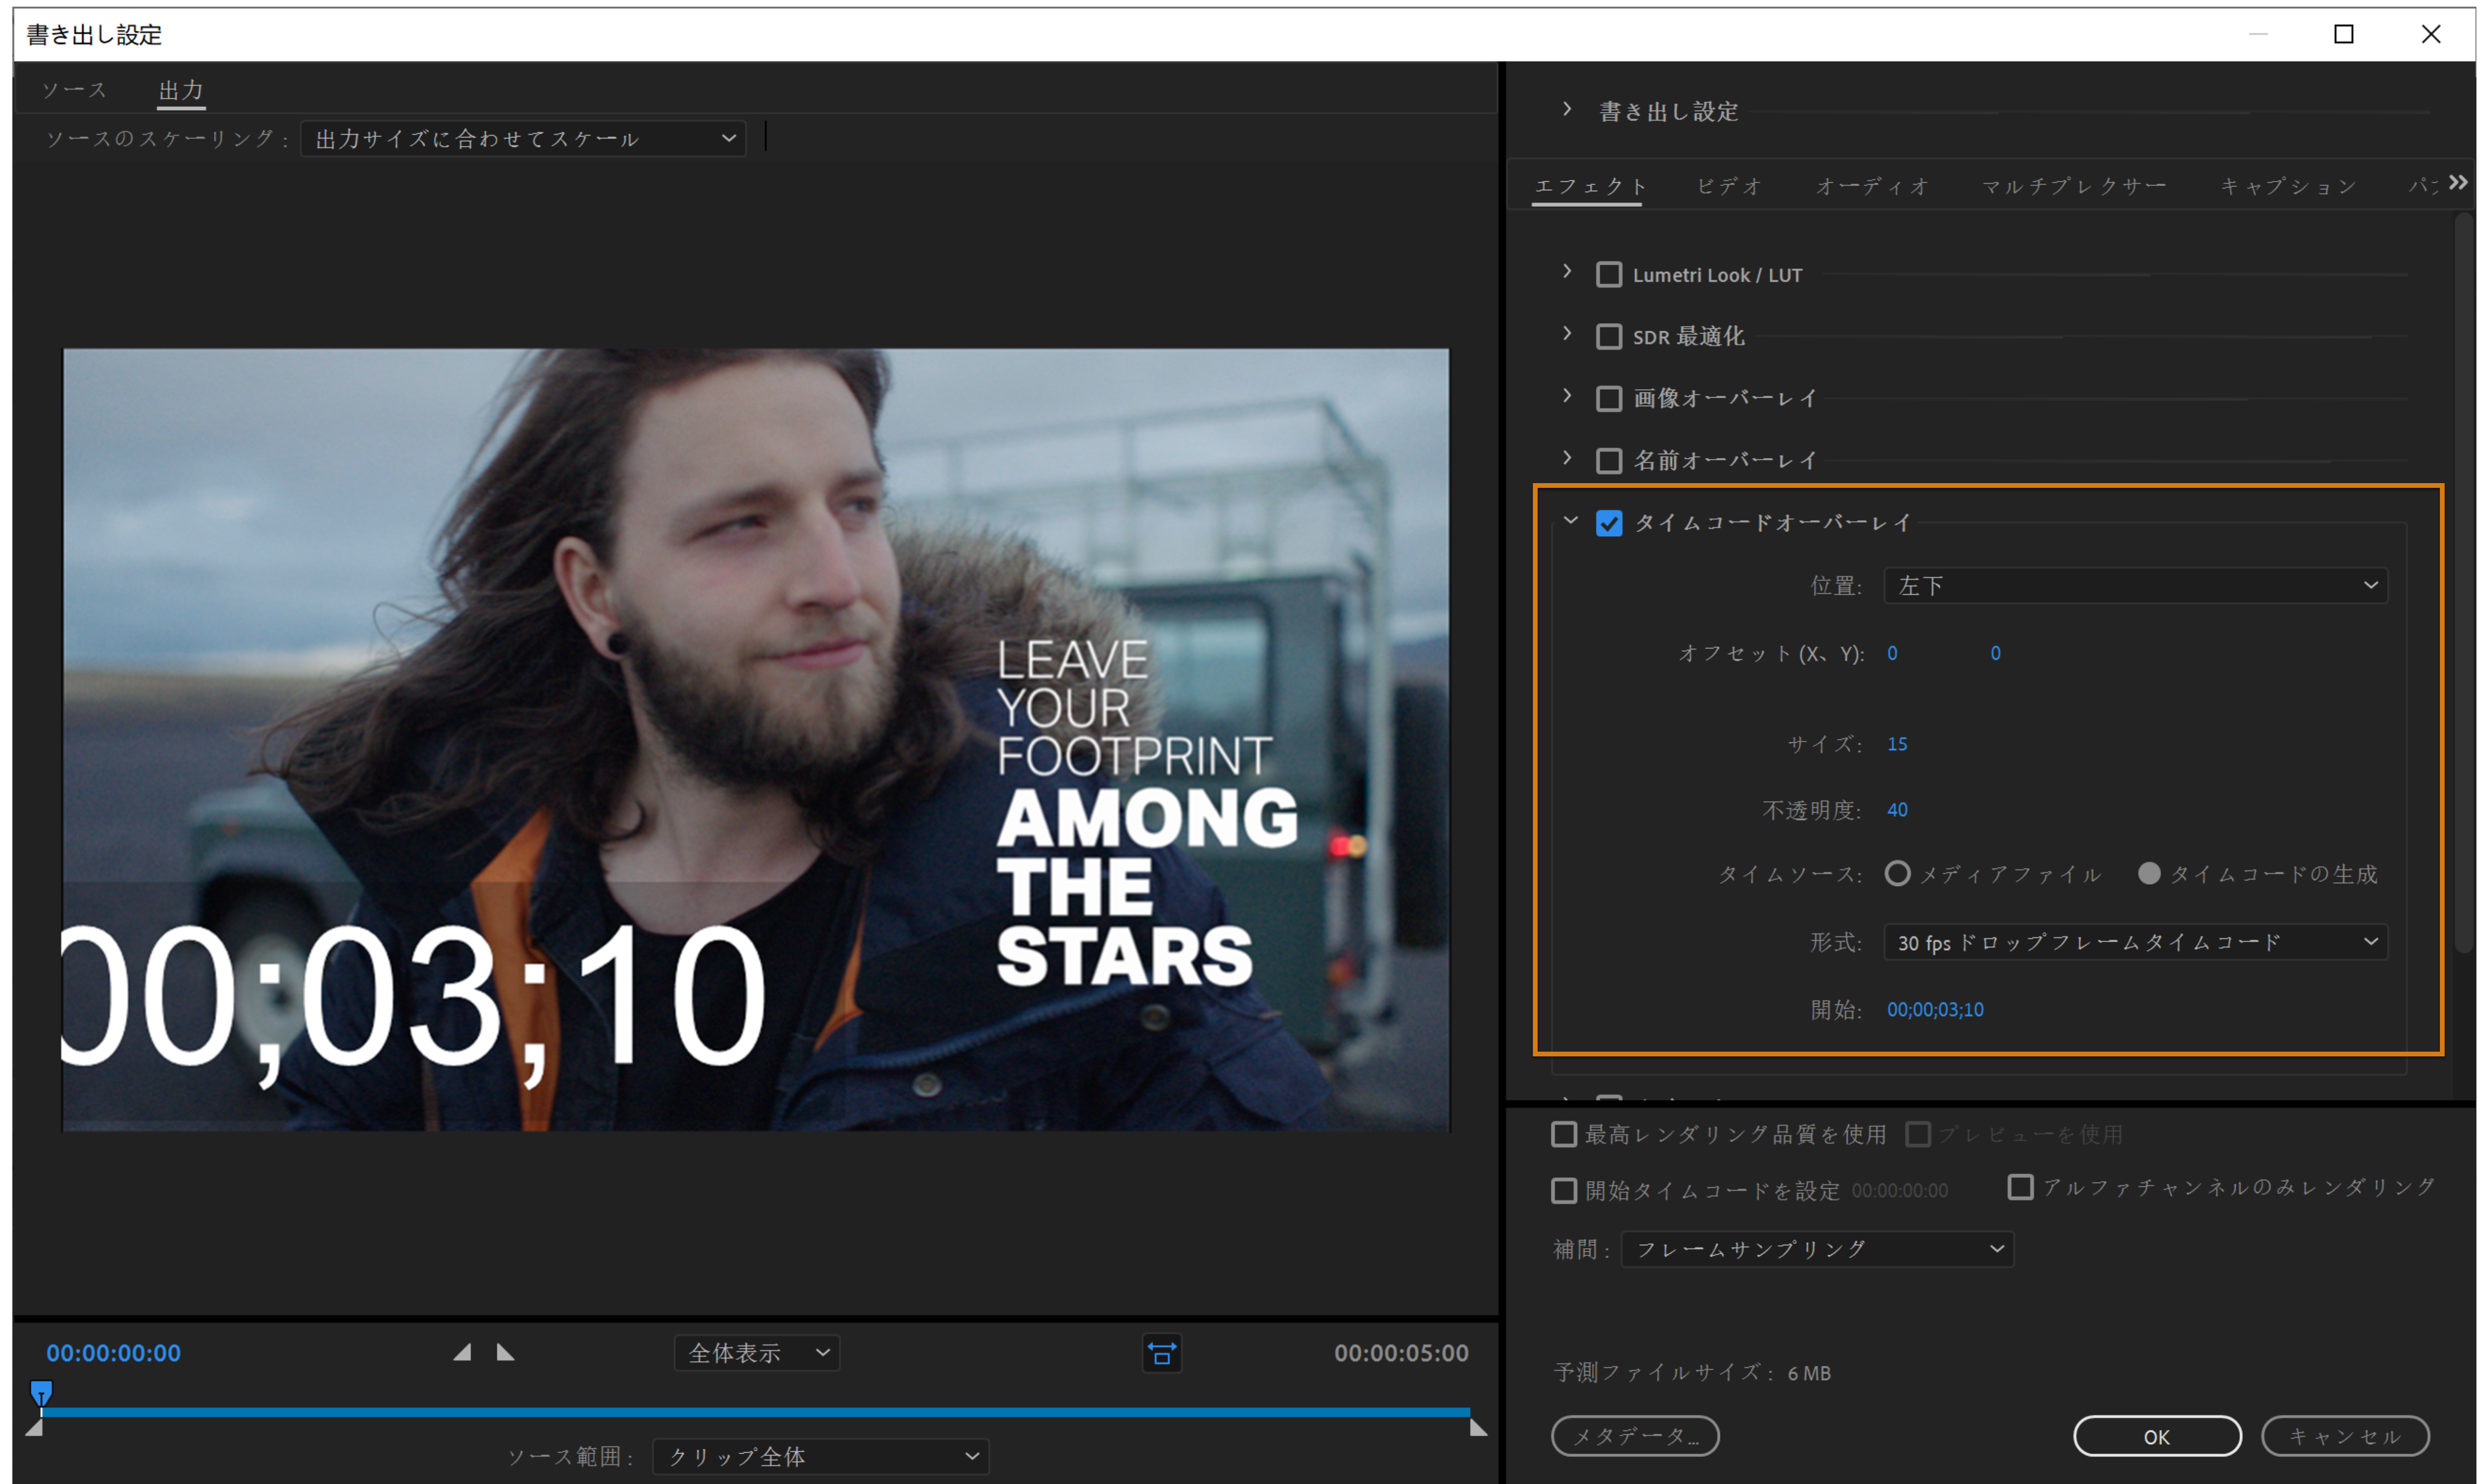Expand the Lumetri Look / LUT section
The width and height of the screenshot is (2485, 1484).
coord(1568,272)
